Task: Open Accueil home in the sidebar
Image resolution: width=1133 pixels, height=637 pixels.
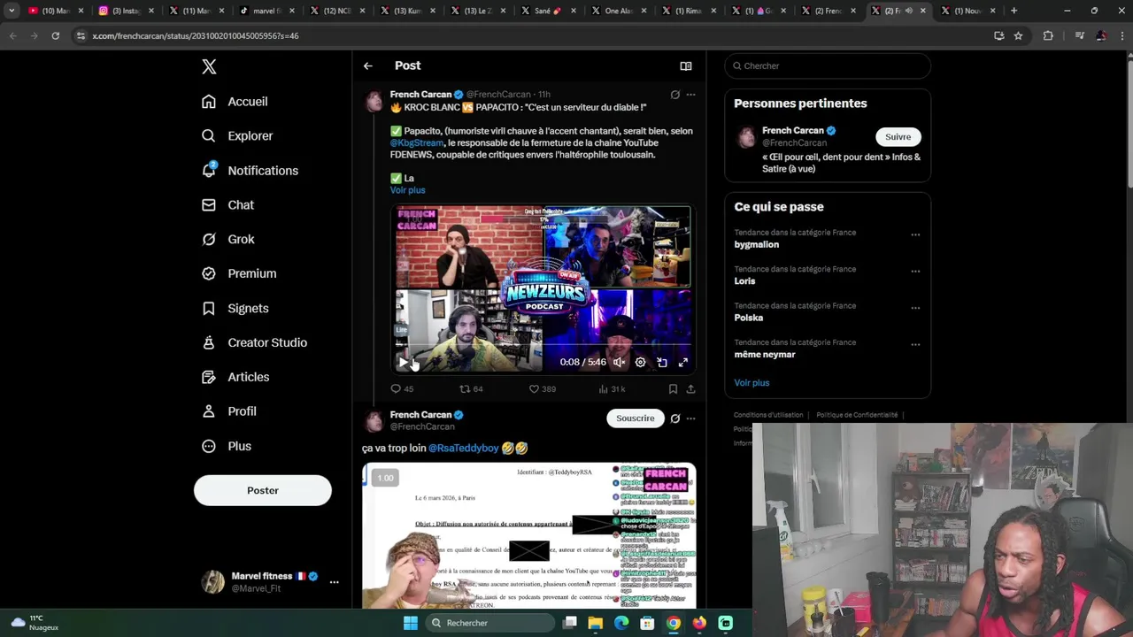Action: pyautogui.click(x=235, y=102)
